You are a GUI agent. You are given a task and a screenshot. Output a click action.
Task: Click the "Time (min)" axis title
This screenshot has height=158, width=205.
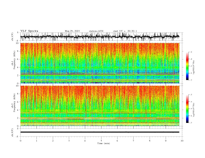(104, 143)
